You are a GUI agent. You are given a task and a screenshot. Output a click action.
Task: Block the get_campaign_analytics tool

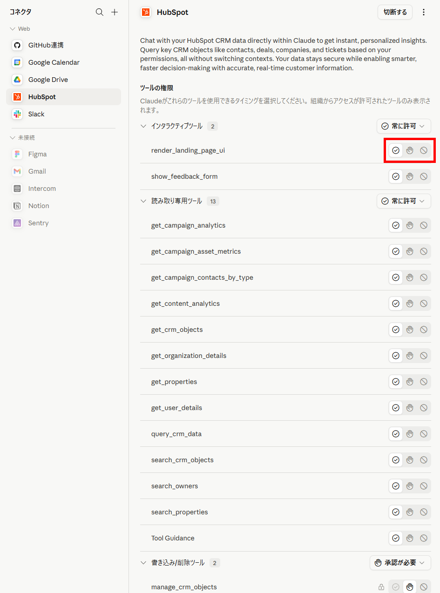pos(424,225)
